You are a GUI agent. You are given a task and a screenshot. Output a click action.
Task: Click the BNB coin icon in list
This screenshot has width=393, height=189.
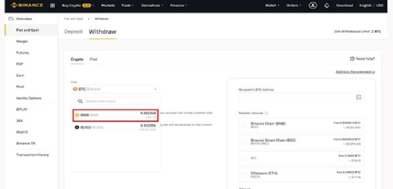[77, 115]
